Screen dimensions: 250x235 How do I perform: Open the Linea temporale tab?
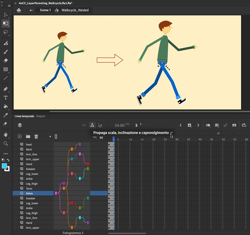[24, 116]
